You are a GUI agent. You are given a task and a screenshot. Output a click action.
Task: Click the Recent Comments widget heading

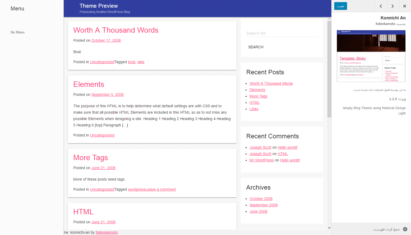(x=272, y=136)
